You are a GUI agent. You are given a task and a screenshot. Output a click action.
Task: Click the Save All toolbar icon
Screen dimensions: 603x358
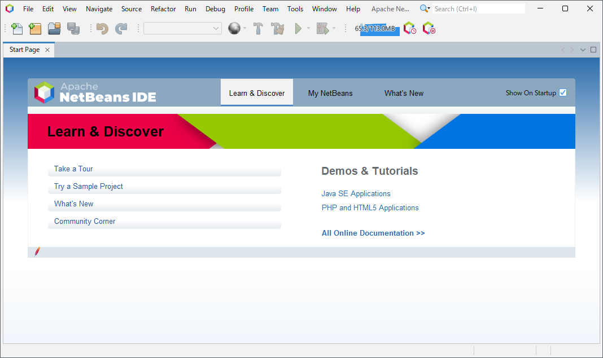click(73, 28)
